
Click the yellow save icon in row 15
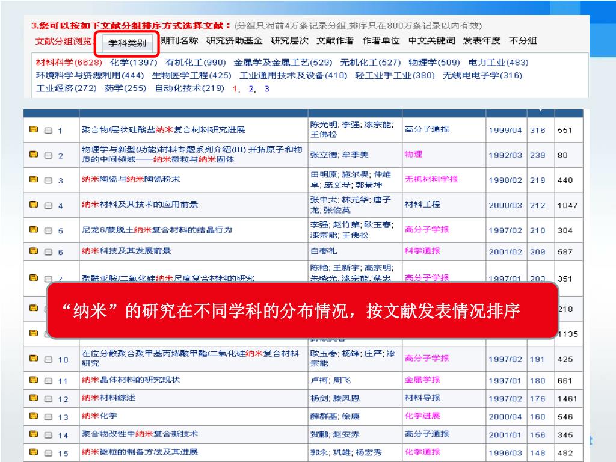click(x=34, y=452)
